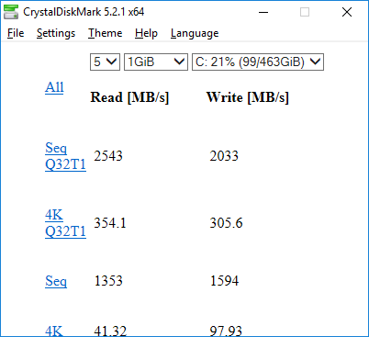
Task: Select the Seq Q32T1 write value 2033
Action: click(224, 156)
